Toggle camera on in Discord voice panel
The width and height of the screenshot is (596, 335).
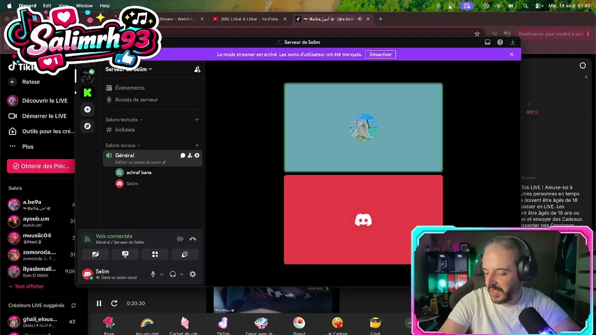[95, 254]
